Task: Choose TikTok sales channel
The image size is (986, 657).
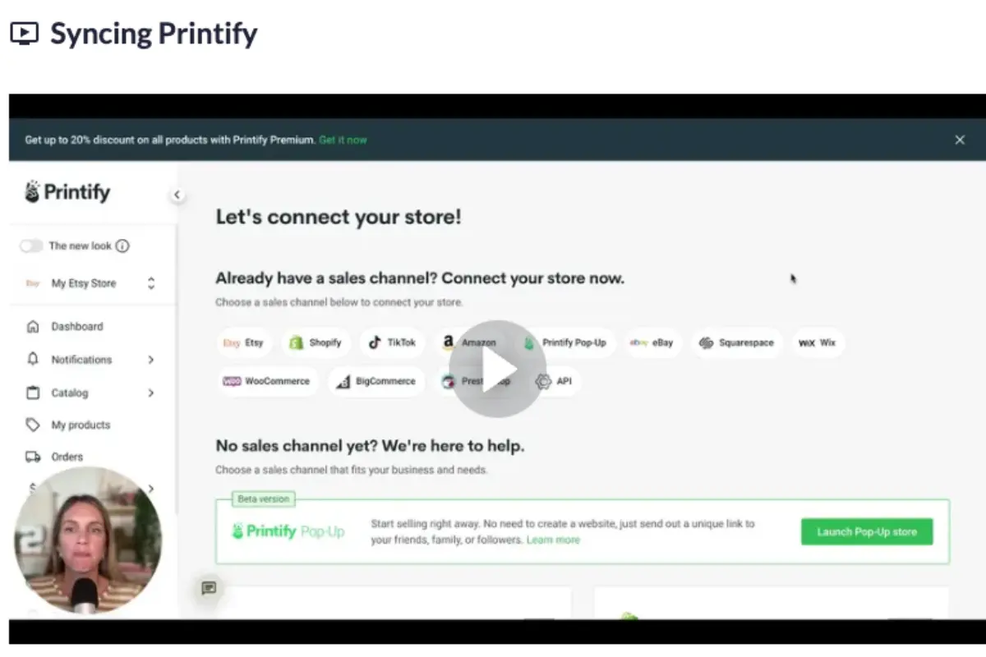Action: [392, 342]
